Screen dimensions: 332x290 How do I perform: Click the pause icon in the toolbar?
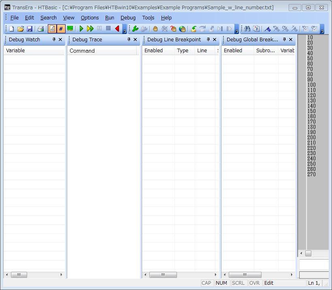click(x=99, y=29)
